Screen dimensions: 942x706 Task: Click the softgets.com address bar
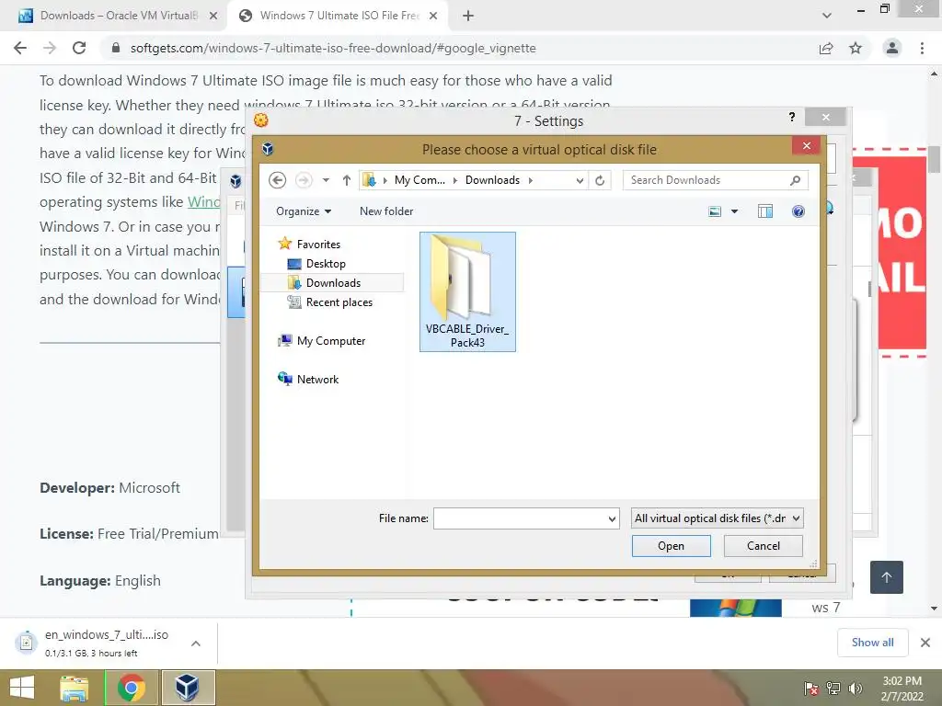click(333, 48)
